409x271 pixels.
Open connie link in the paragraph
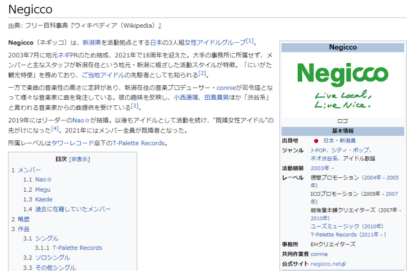[226, 88]
